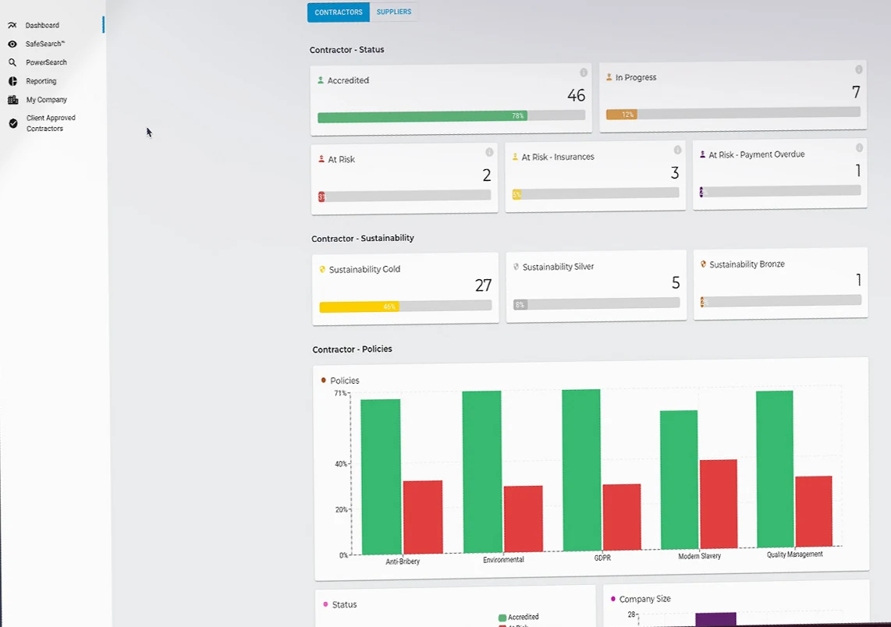Click the Modern Slavery axis label
The width and height of the screenshot is (891, 627).
[x=700, y=556]
